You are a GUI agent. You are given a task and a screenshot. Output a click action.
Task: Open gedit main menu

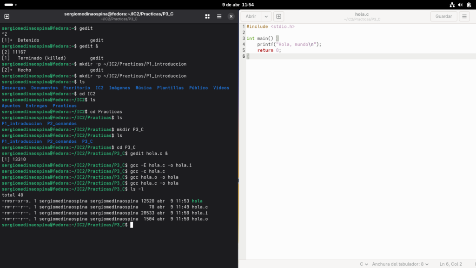(464, 16)
